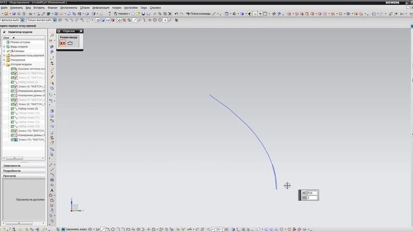Viewport: 413px width, 232px height.
Task: Click the pencil icon in vertical toolbar
Action: tap(52, 77)
